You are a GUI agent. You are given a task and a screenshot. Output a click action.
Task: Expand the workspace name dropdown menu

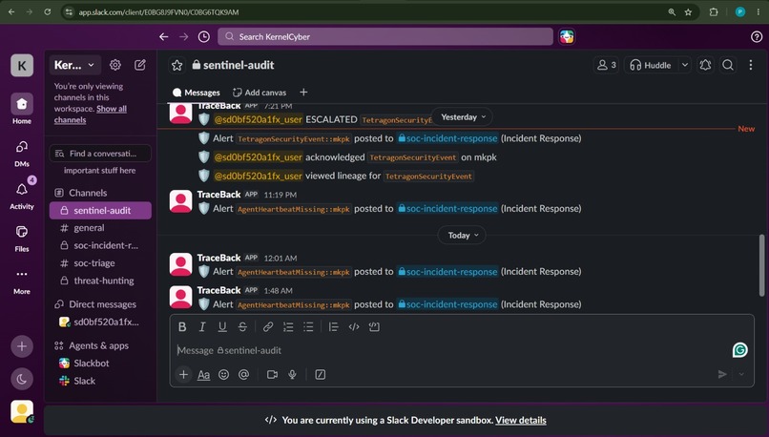74,65
